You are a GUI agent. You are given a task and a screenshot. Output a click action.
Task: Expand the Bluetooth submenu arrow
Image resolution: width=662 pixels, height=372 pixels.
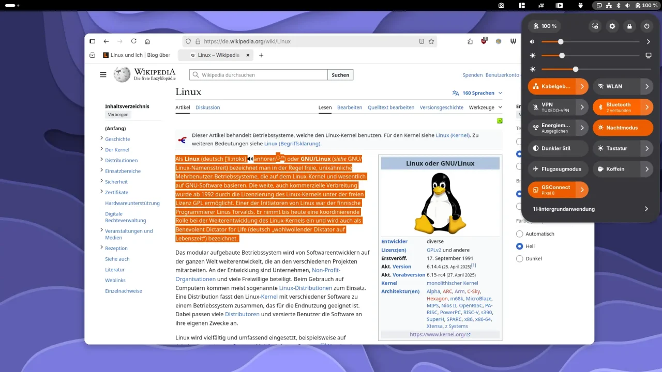click(x=646, y=107)
